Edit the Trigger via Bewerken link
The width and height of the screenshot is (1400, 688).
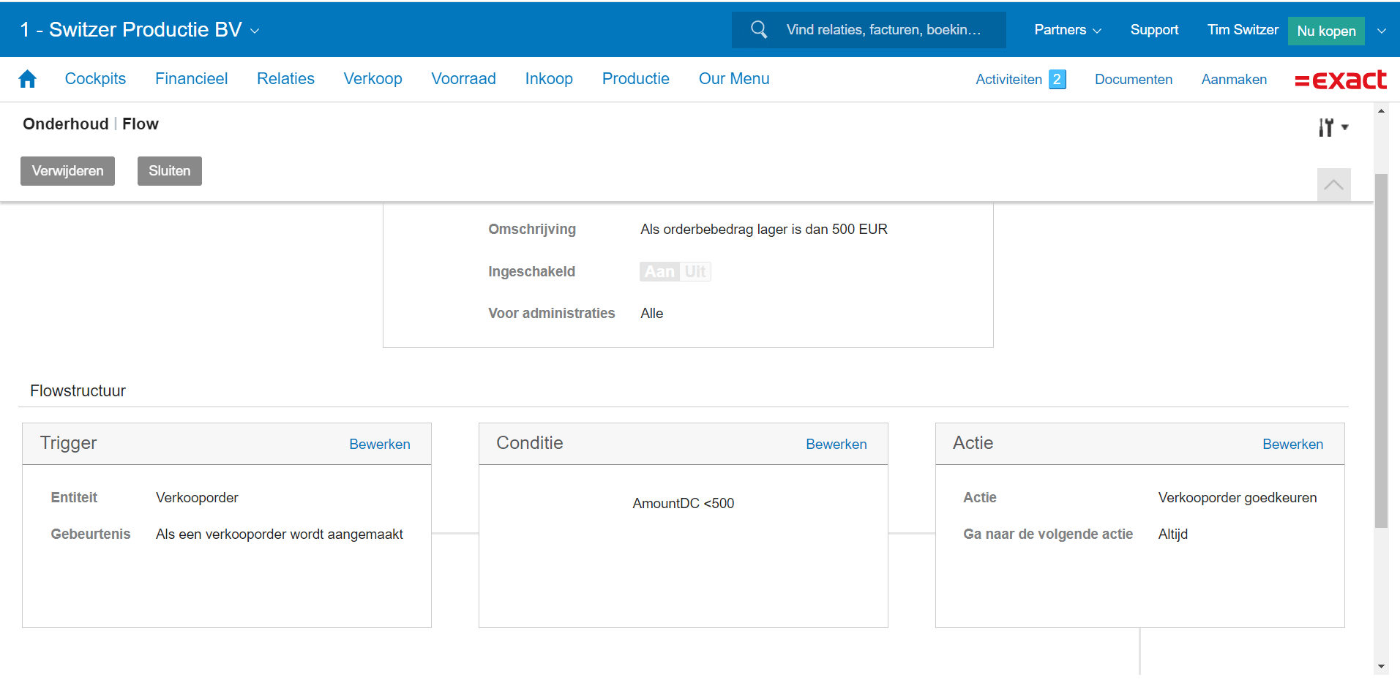click(379, 445)
